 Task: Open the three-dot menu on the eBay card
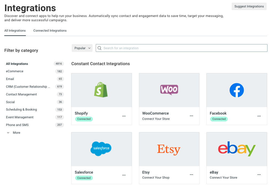pyautogui.click(x=259, y=175)
